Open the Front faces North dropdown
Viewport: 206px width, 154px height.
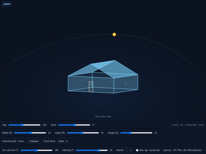click(x=63, y=141)
